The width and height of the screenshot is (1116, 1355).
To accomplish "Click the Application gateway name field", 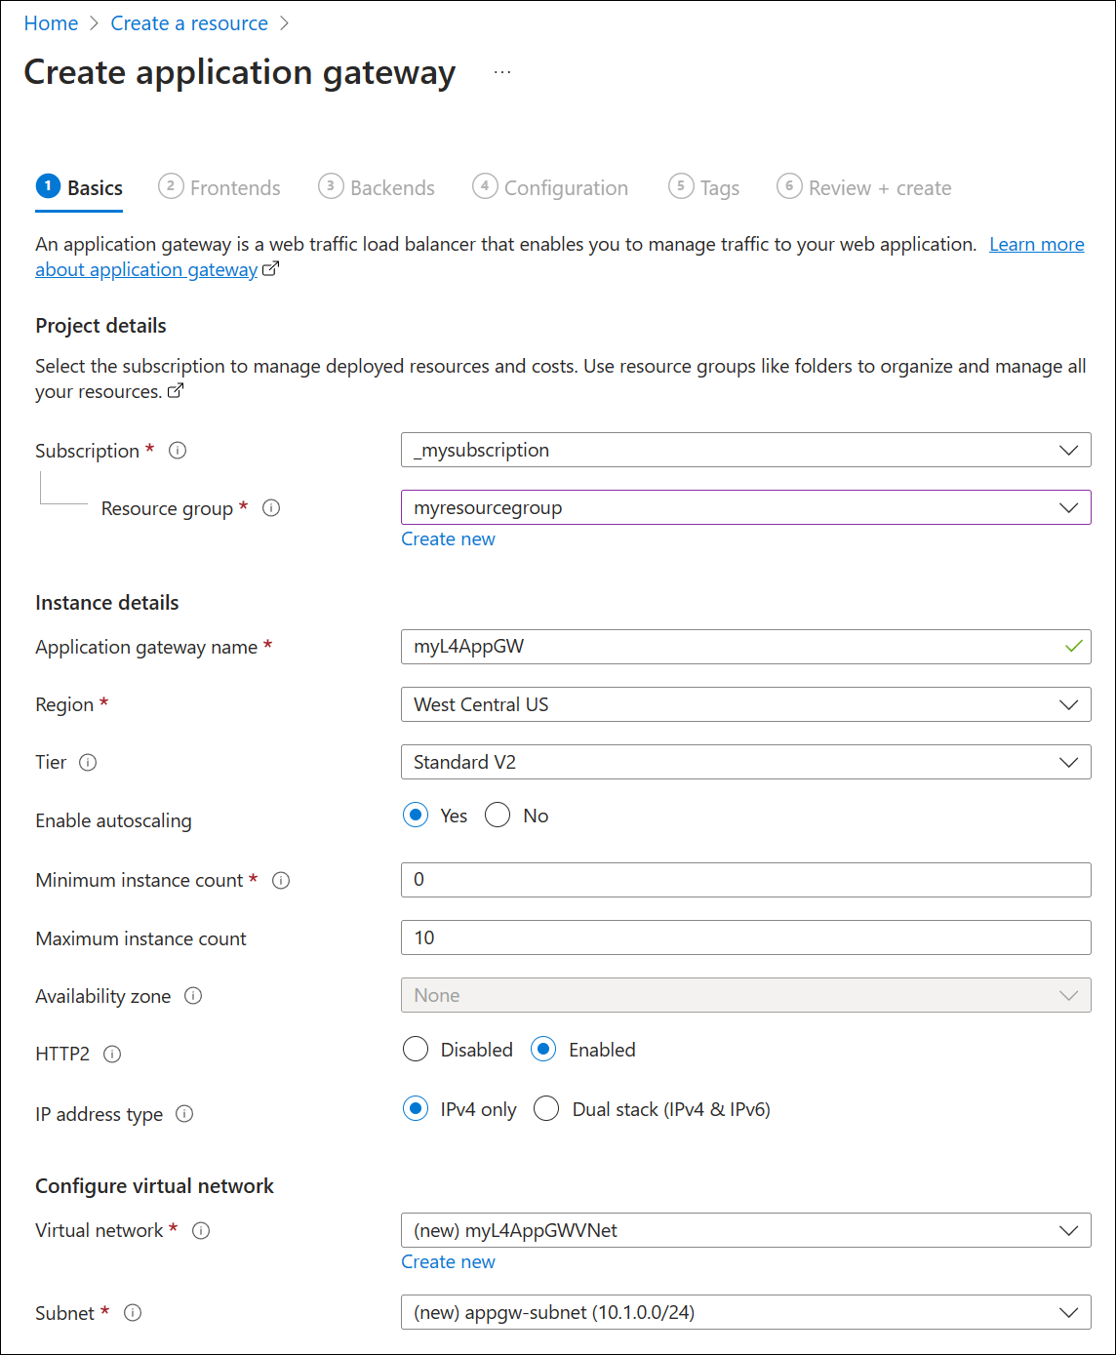I will tap(745, 646).
